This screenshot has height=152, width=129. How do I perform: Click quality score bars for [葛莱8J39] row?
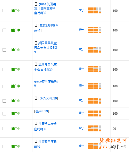click(94, 113)
